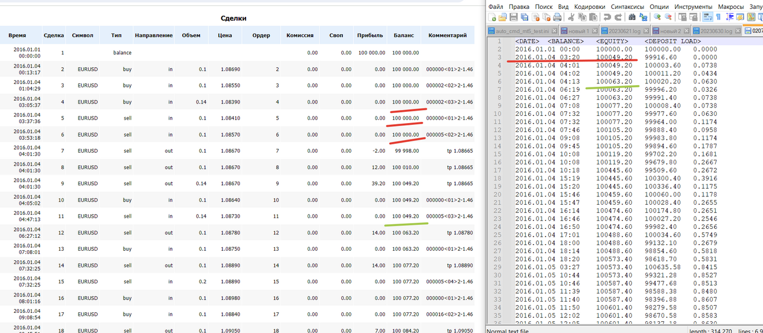This screenshot has height=333, width=763.
Task: Select the balance cell 99 998.00
Action: [x=407, y=150]
